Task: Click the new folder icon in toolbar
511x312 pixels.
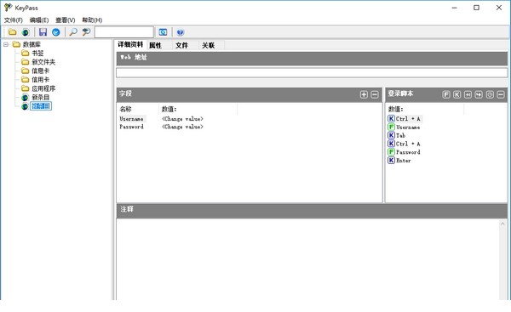Action: [13, 32]
